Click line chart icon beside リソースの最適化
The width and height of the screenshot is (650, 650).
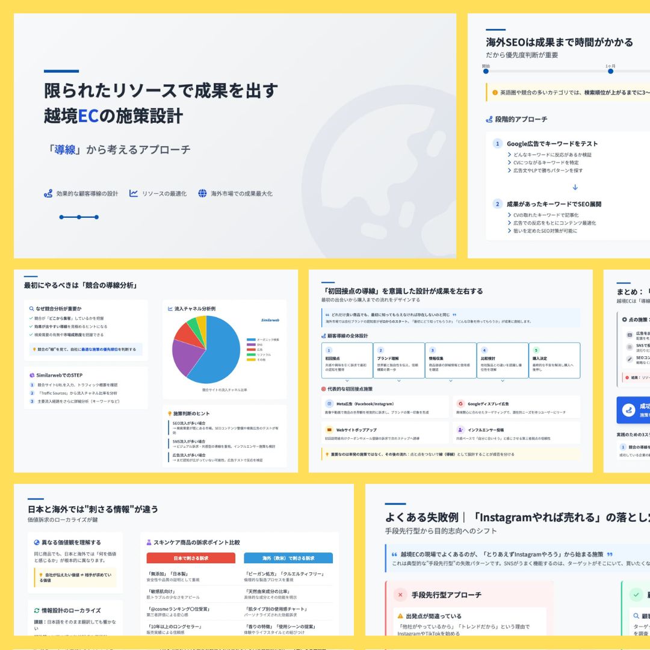coord(134,194)
